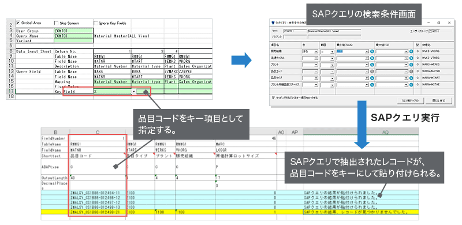This screenshot has height=225, width=462.
Task: Select yellow cell ZMALSY_CS1886-012498-21
Action: click(98, 212)
